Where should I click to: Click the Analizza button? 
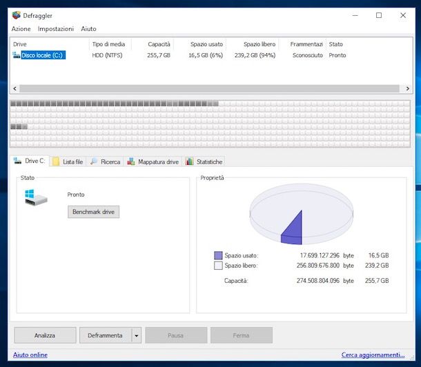click(45, 335)
